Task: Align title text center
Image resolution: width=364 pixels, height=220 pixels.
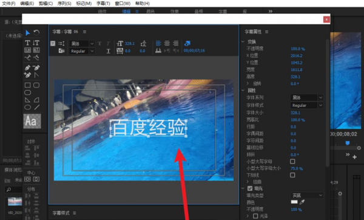Action: 167,43
